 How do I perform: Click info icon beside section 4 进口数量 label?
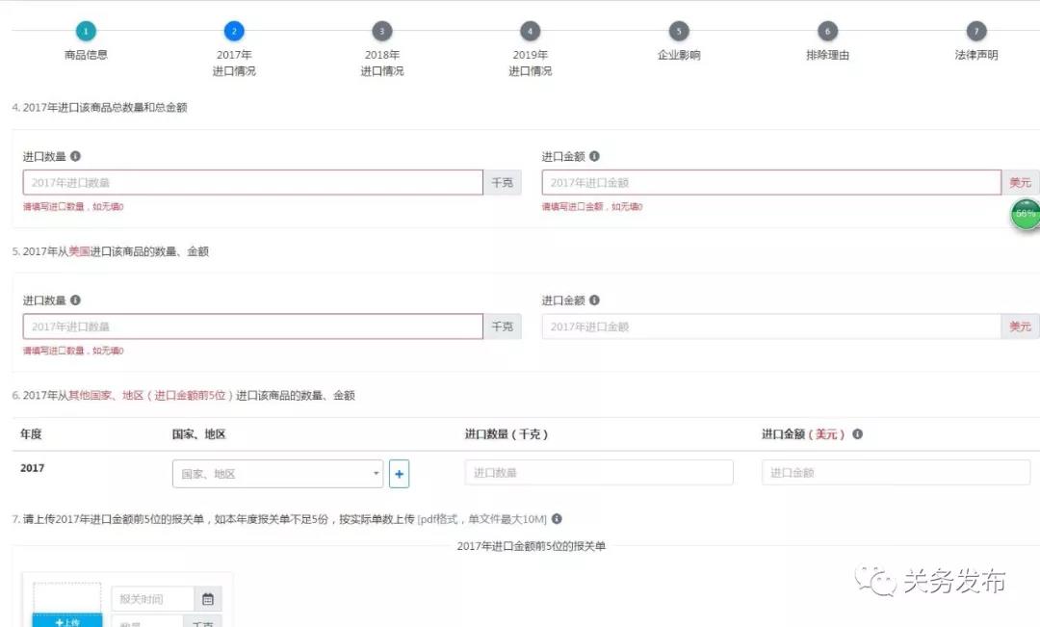pos(76,156)
